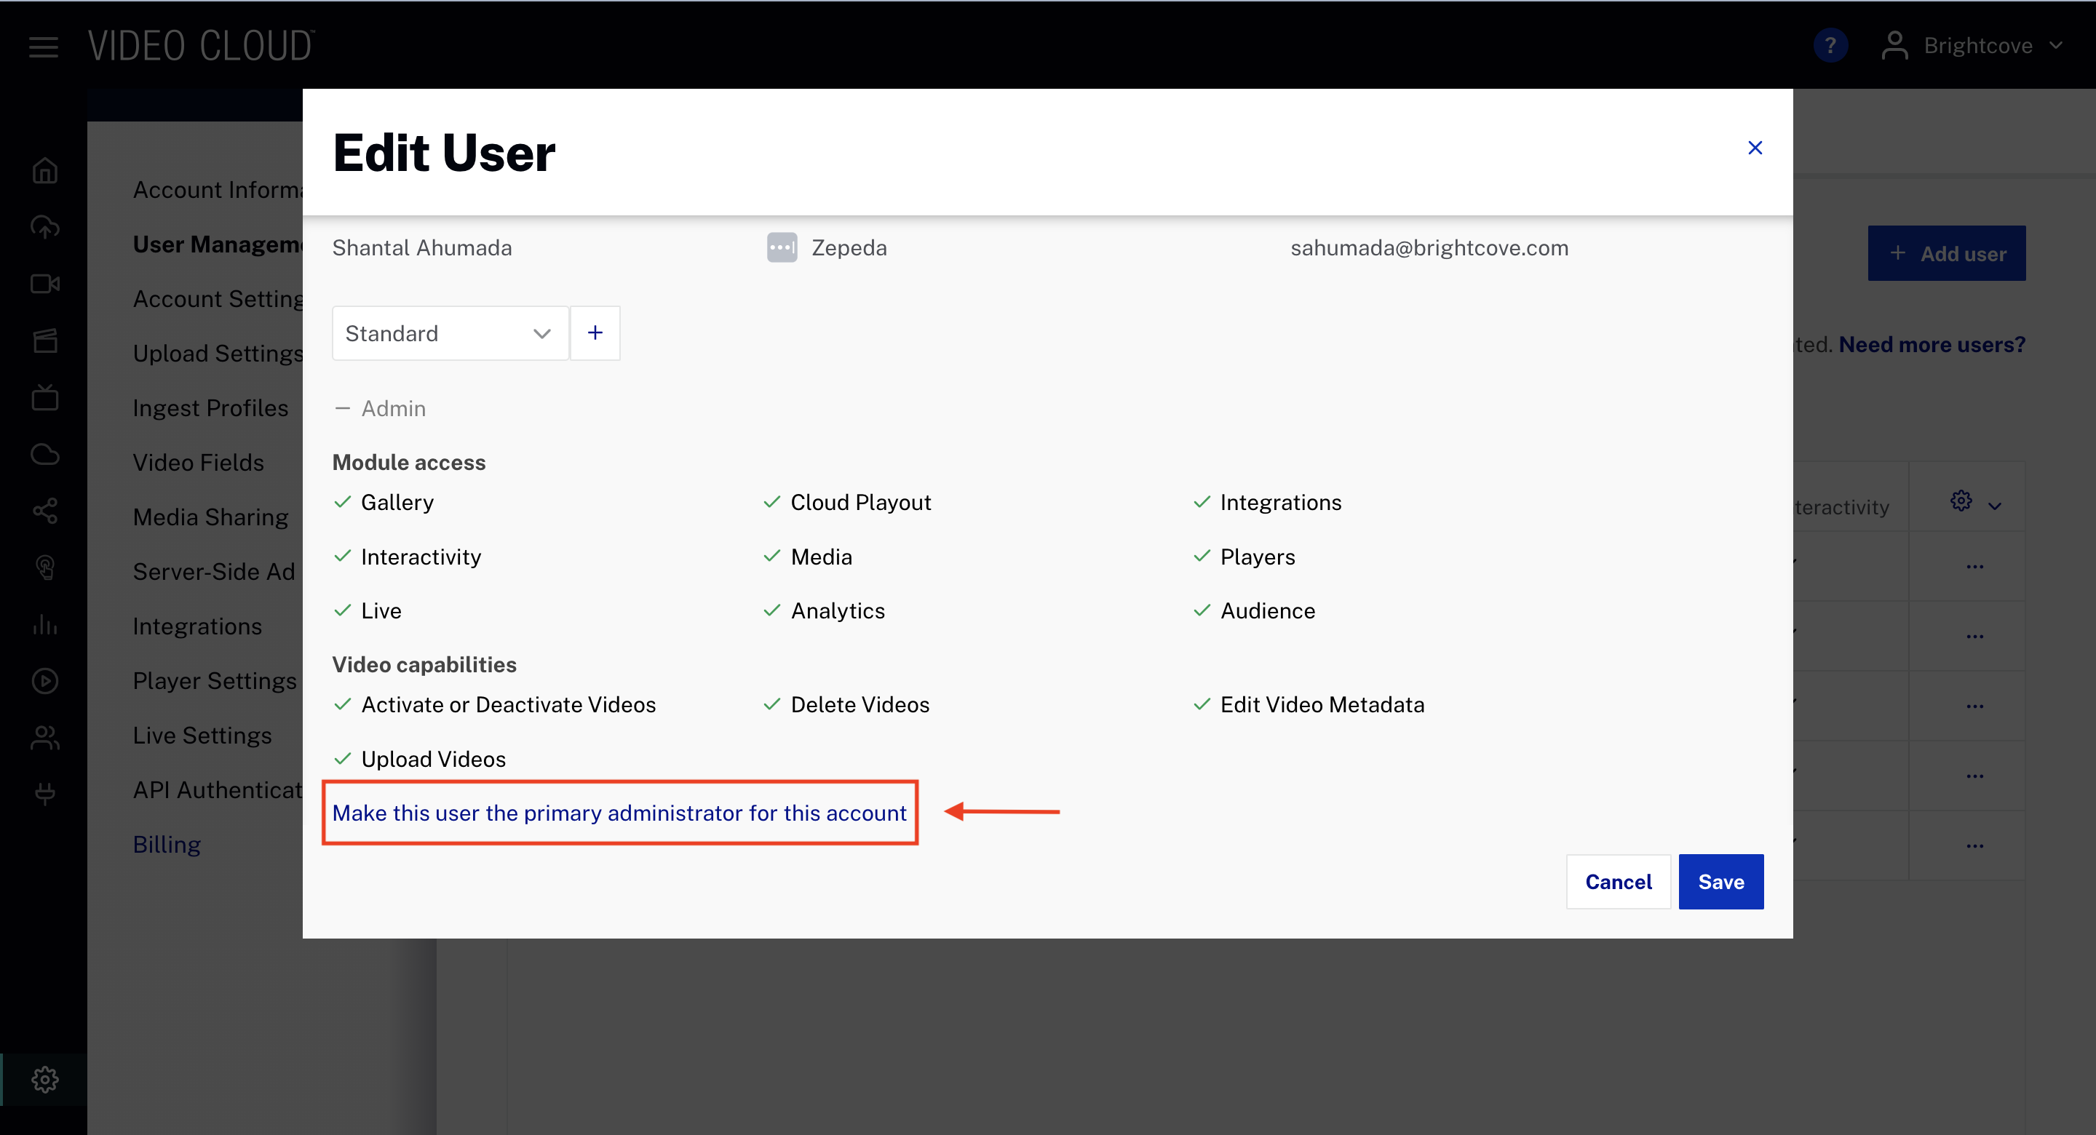This screenshot has height=1135, width=2096.
Task: Open the Home module in sidebar
Action: 44,170
